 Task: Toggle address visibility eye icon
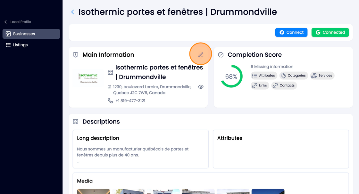tap(201, 87)
